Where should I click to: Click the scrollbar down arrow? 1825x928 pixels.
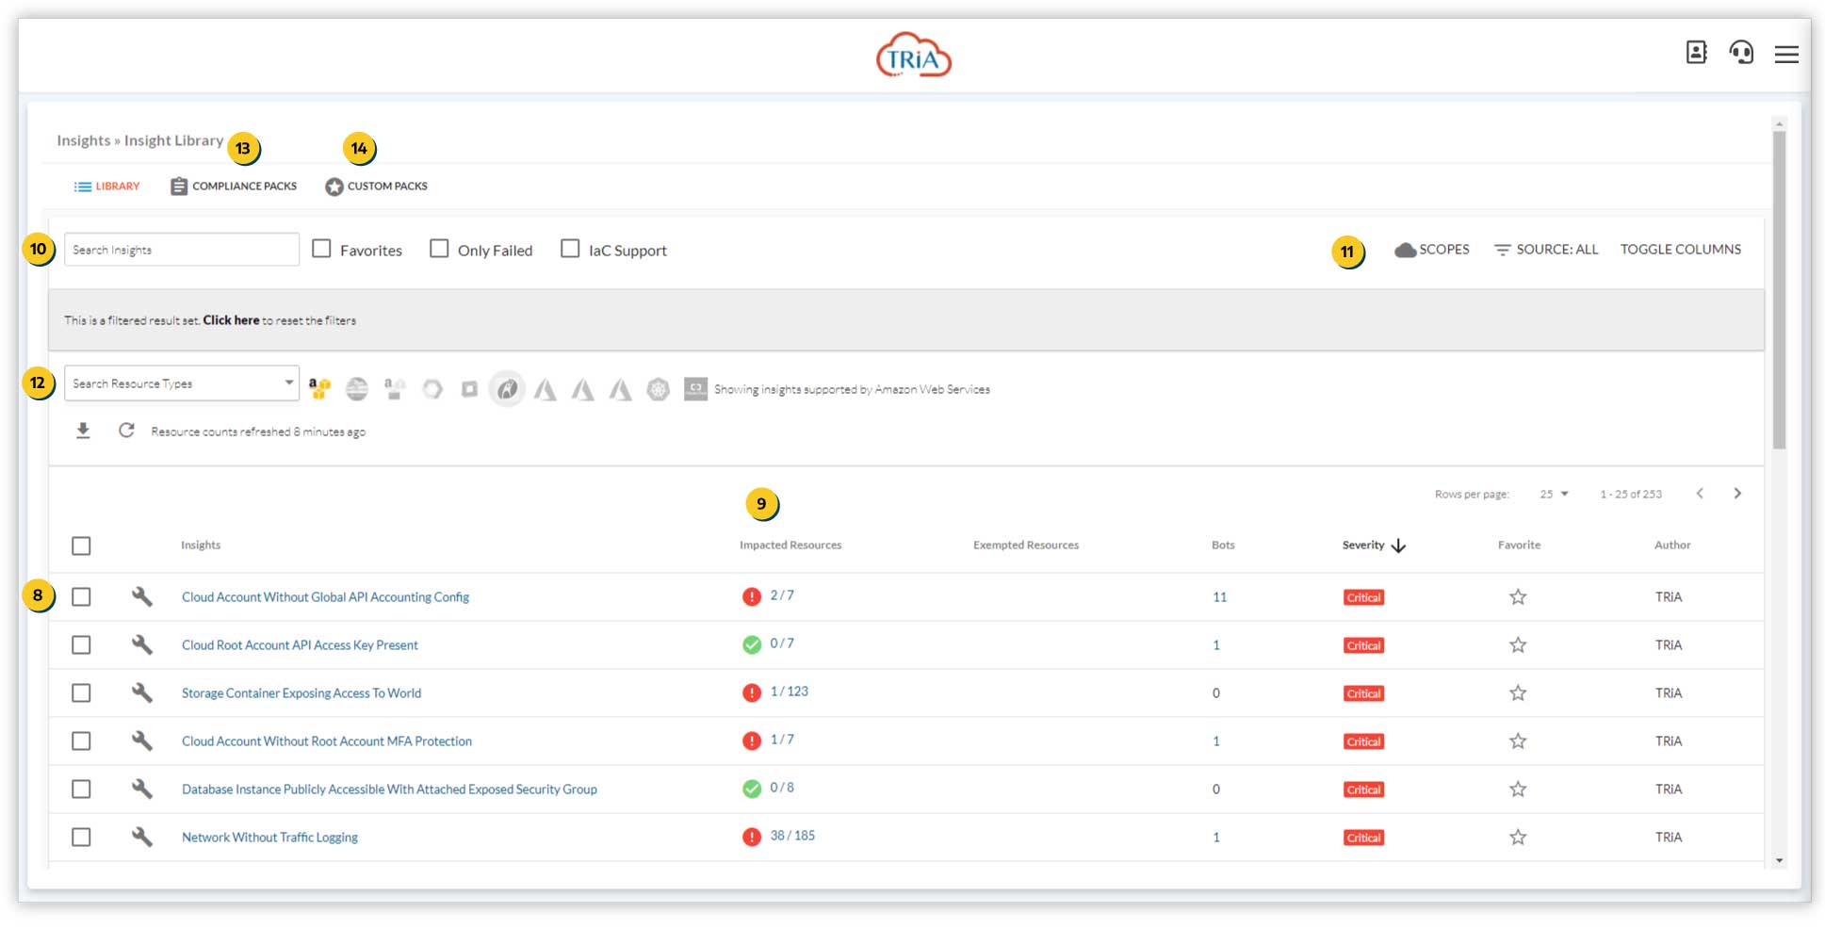[x=1779, y=860]
